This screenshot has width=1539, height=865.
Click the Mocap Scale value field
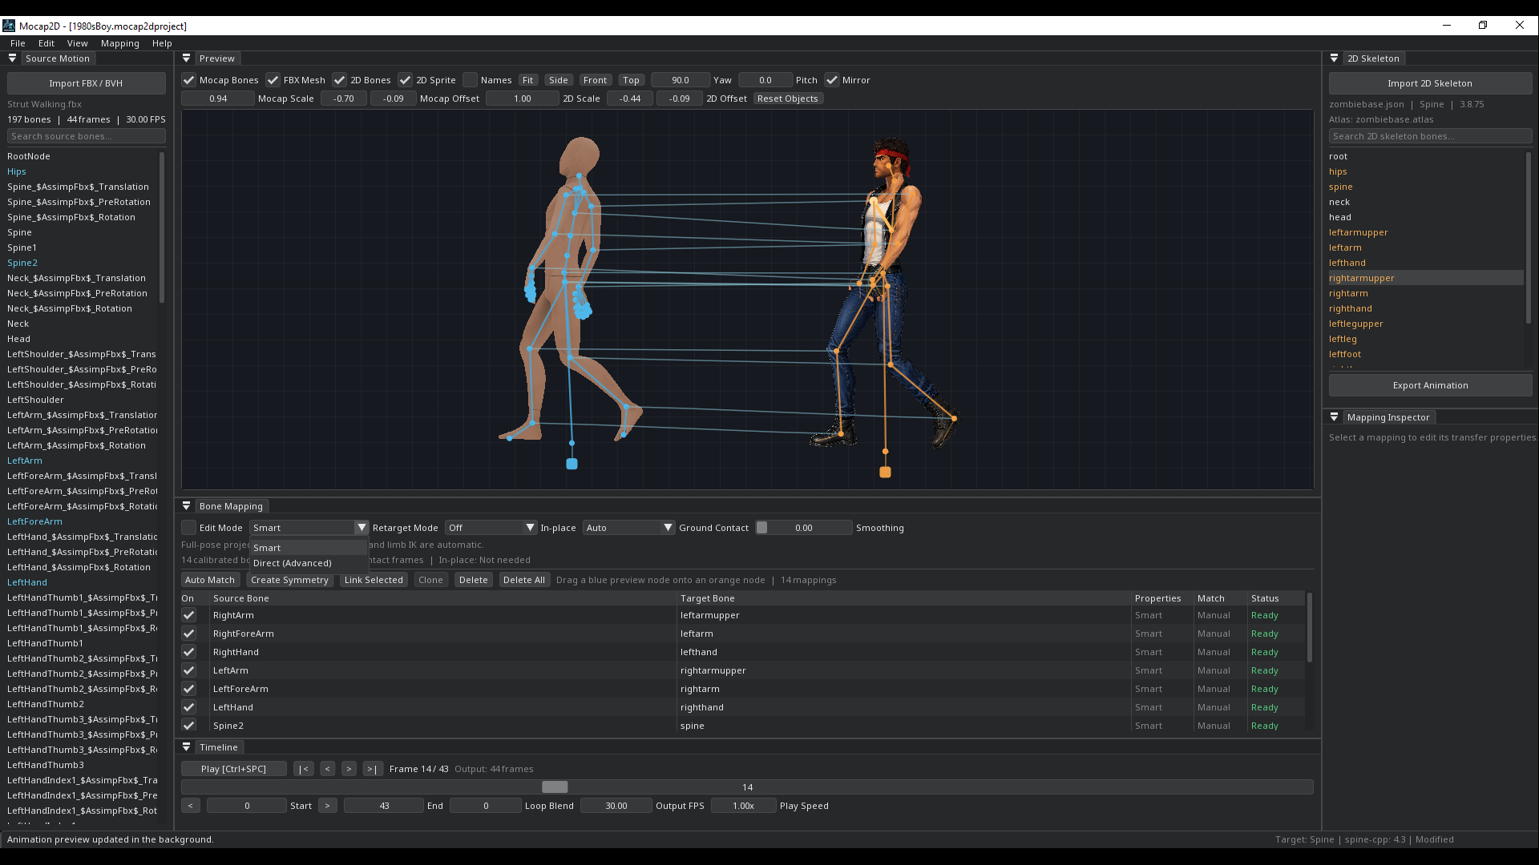point(218,99)
